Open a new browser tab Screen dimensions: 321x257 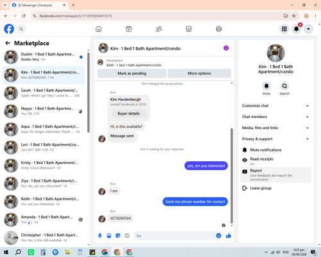73,5
